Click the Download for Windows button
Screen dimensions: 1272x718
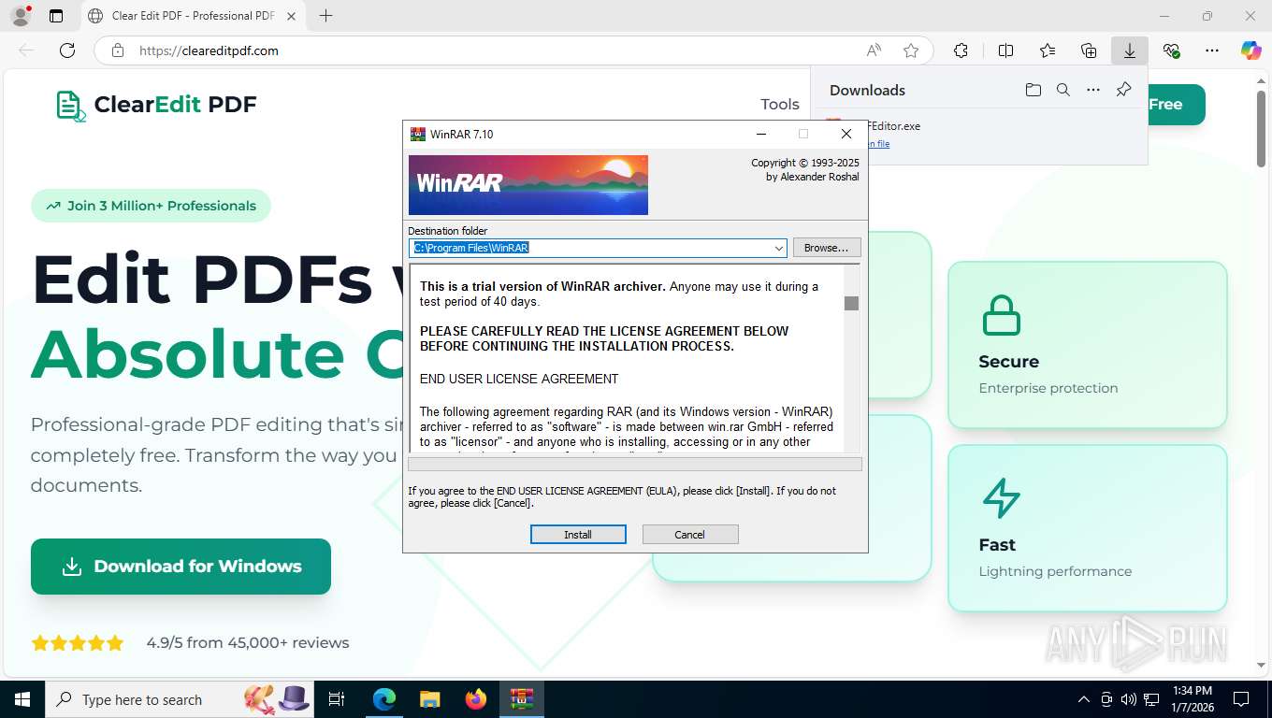[x=181, y=567]
